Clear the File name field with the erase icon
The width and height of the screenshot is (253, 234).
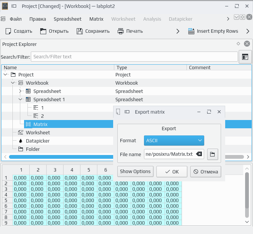[199, 154]
